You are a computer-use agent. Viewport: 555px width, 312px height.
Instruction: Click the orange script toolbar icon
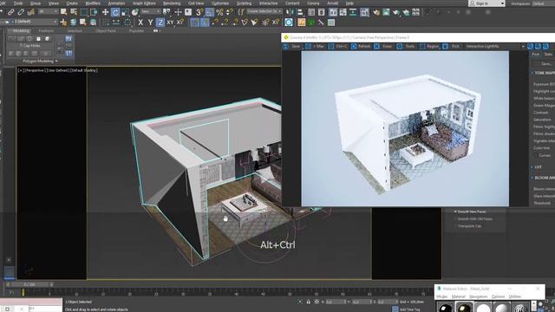[301, 23]
